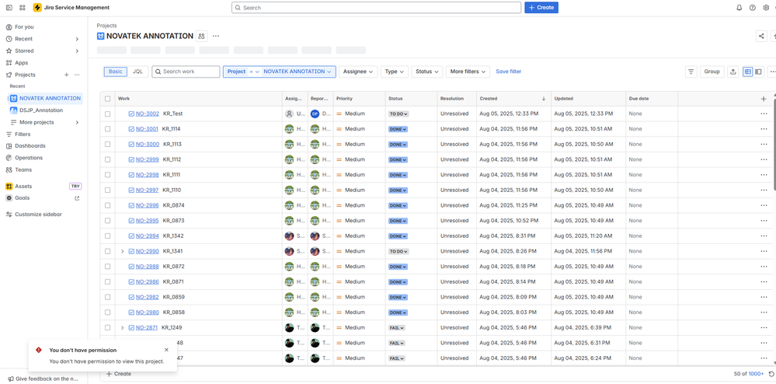Open the Assignee filter dropdown
776x384 pixels.
pos(358,72)
